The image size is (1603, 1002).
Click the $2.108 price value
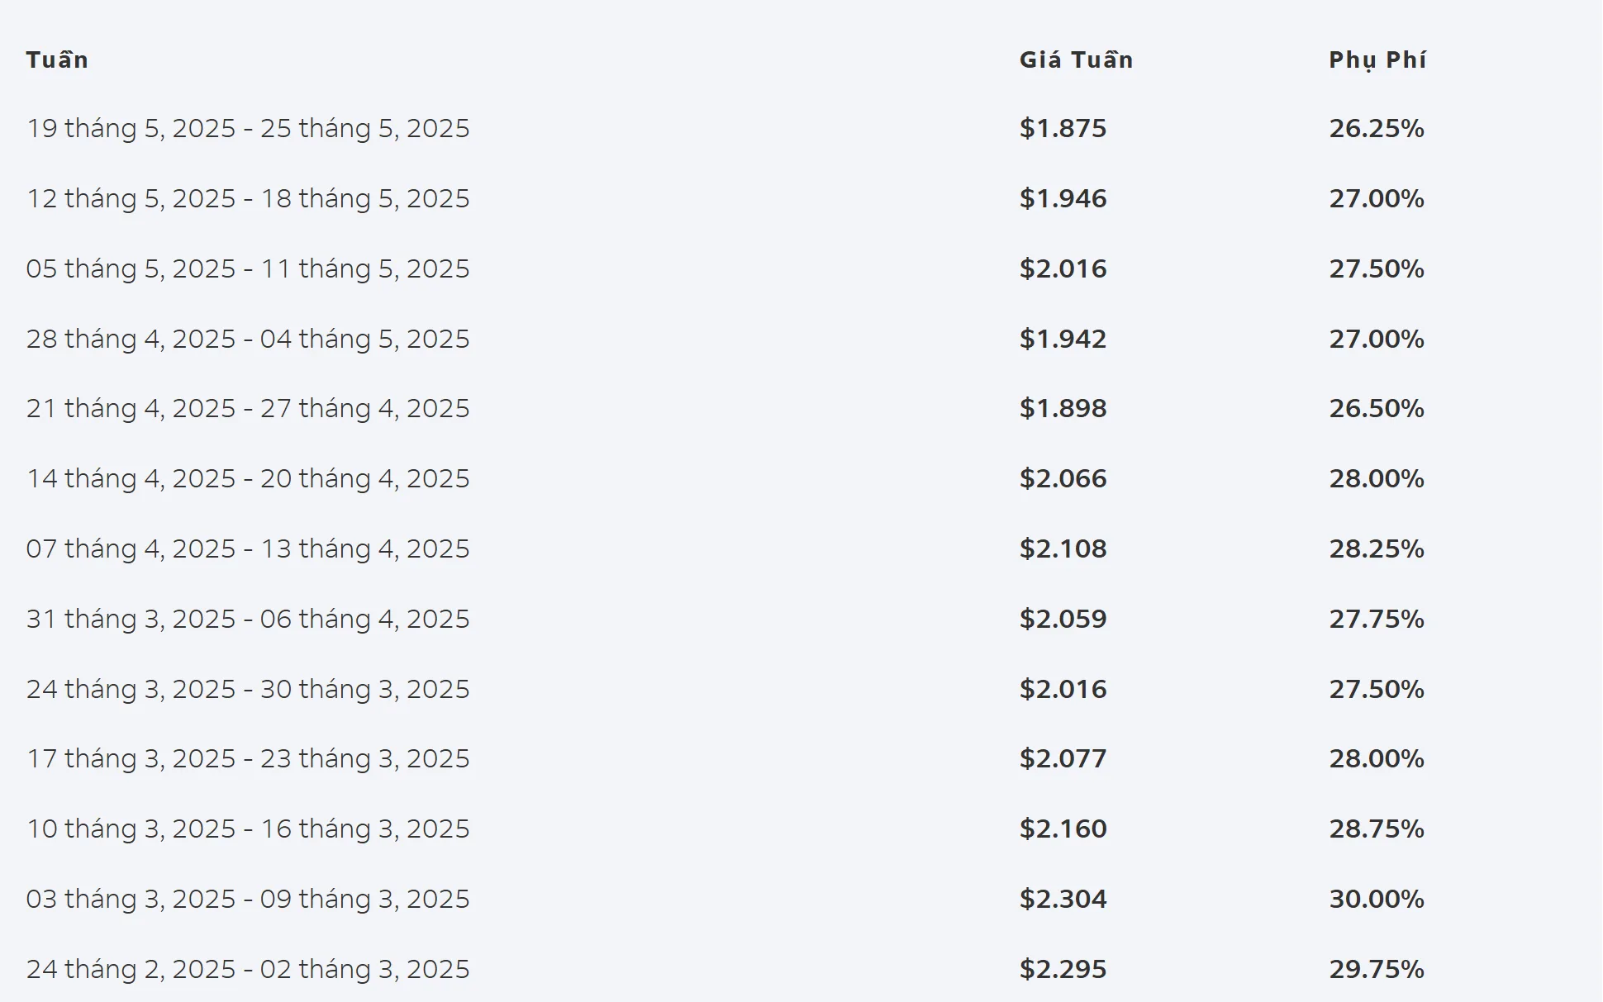(x=1063, y=548)
